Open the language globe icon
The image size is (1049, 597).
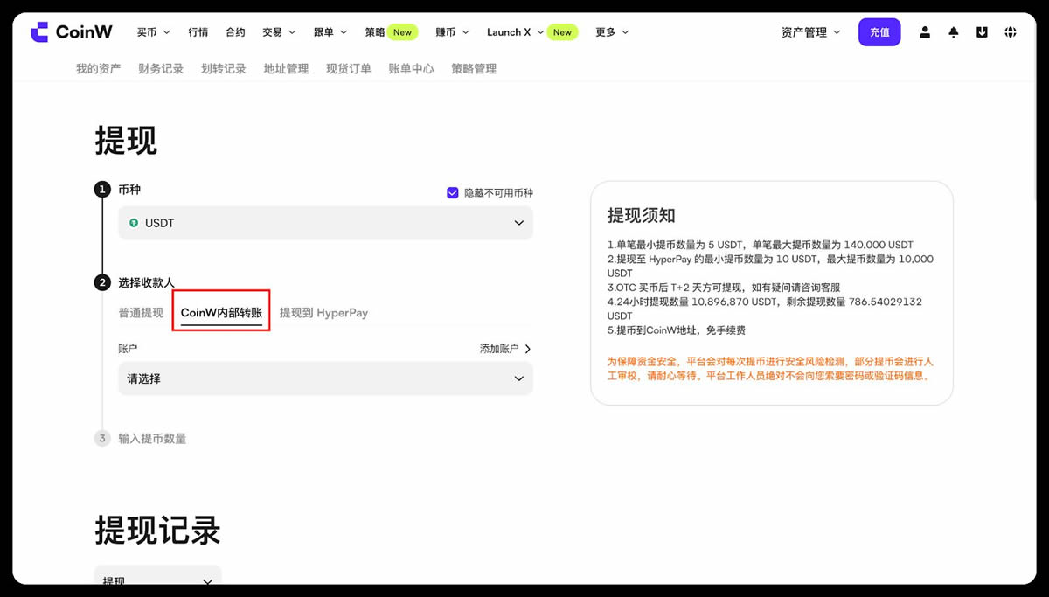point(1010,31)
